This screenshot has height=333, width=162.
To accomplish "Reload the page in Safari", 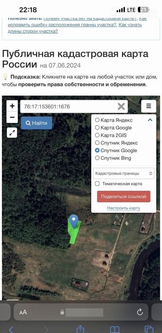I will click(140, 312).
